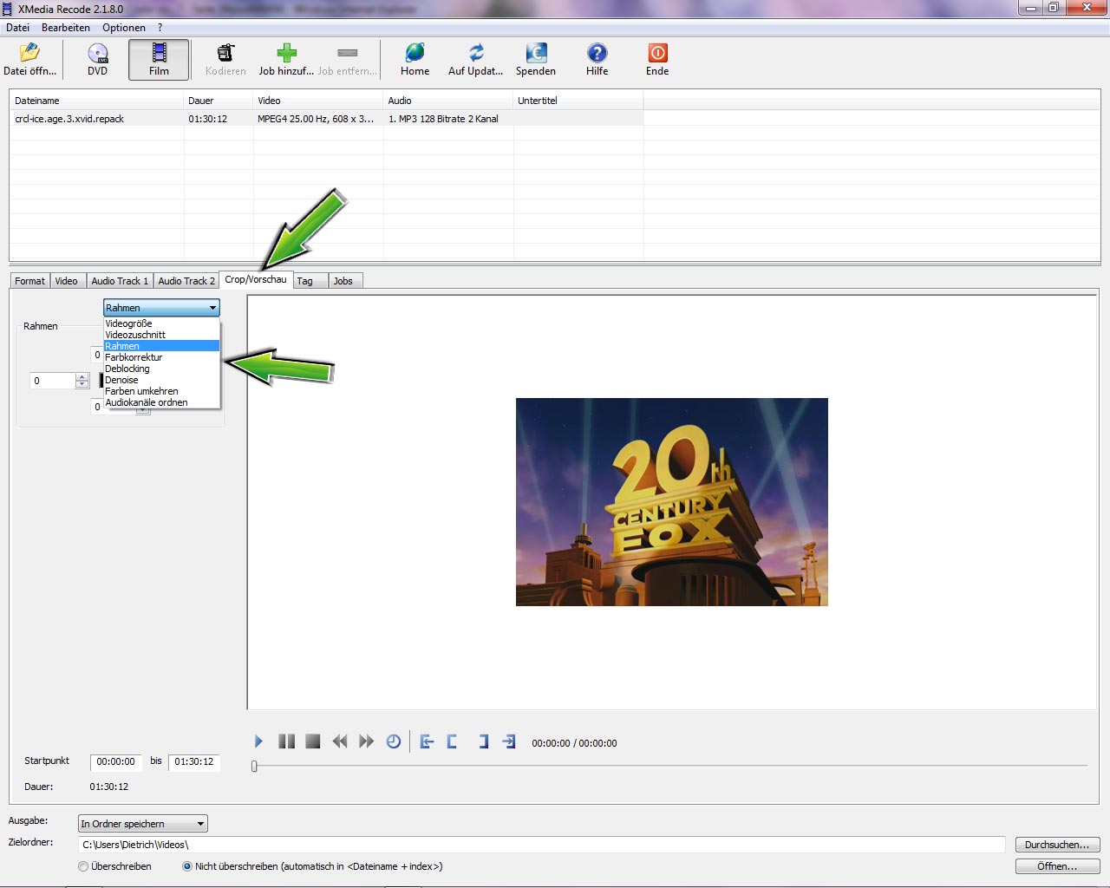
Task: Switch to the Video tab
Action: click(67, 281)
